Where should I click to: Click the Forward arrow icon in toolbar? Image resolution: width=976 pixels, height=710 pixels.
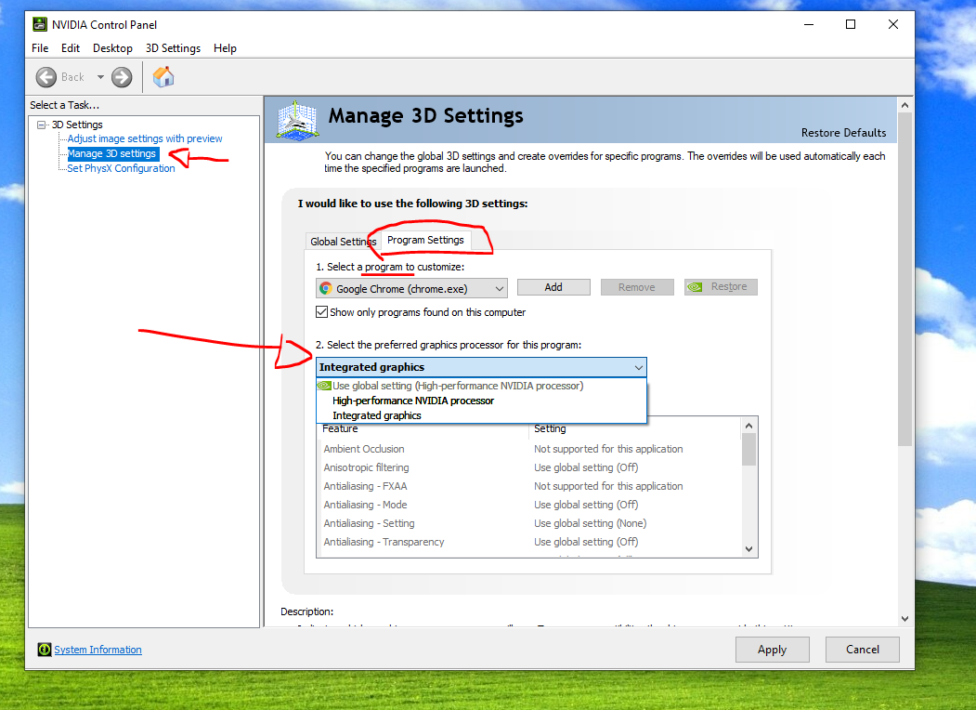coord(122,77)
